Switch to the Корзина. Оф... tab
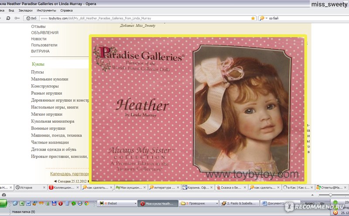The height and width of the screenshot is (216, 349). 198,188
